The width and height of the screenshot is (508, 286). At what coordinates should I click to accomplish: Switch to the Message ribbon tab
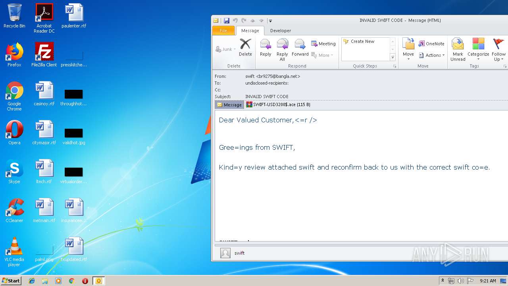(x=250, y=31)
